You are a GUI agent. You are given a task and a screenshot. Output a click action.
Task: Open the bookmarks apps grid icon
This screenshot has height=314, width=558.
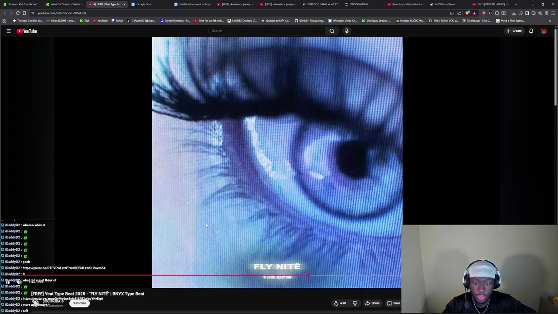coord(4,20)
